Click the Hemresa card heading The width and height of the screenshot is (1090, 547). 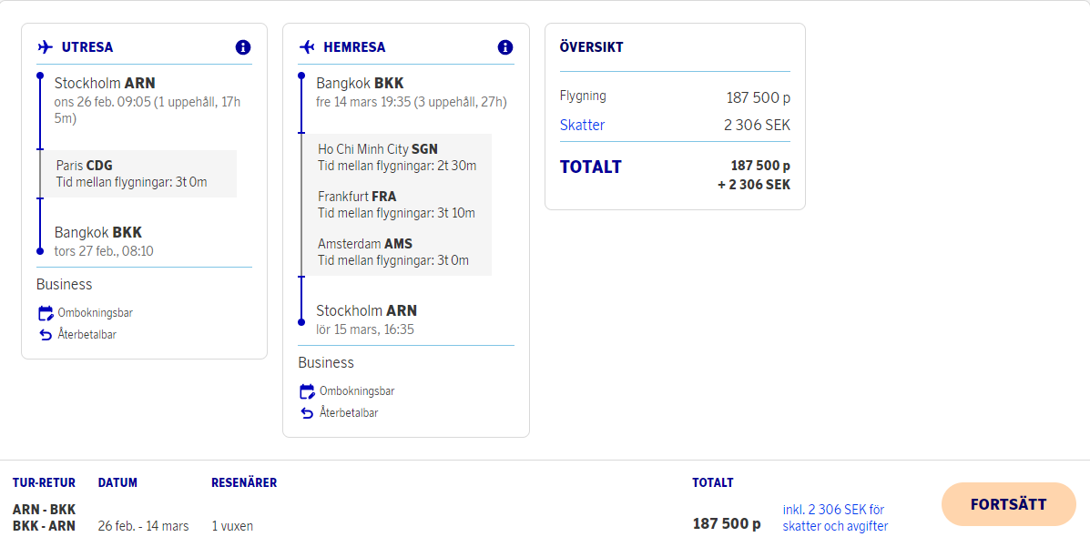pyautogui.click(x=354, y=47)
